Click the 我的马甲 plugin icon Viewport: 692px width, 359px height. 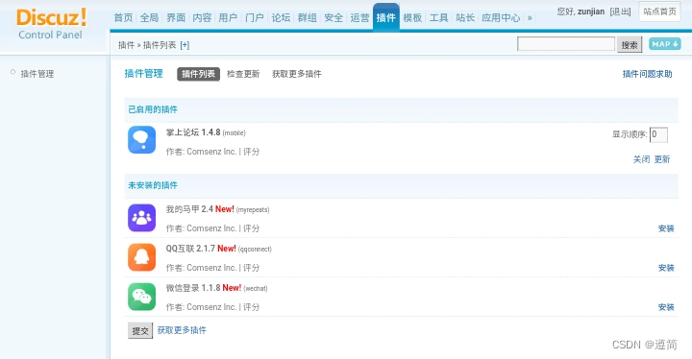point(141,218)
